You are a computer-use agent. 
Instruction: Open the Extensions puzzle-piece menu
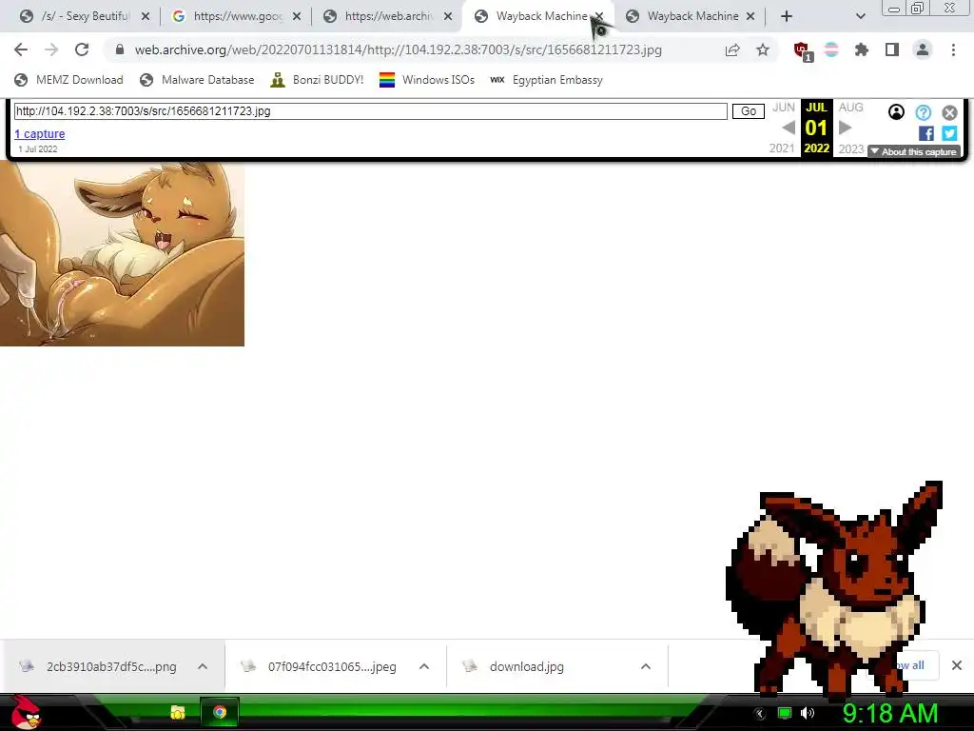862,49
